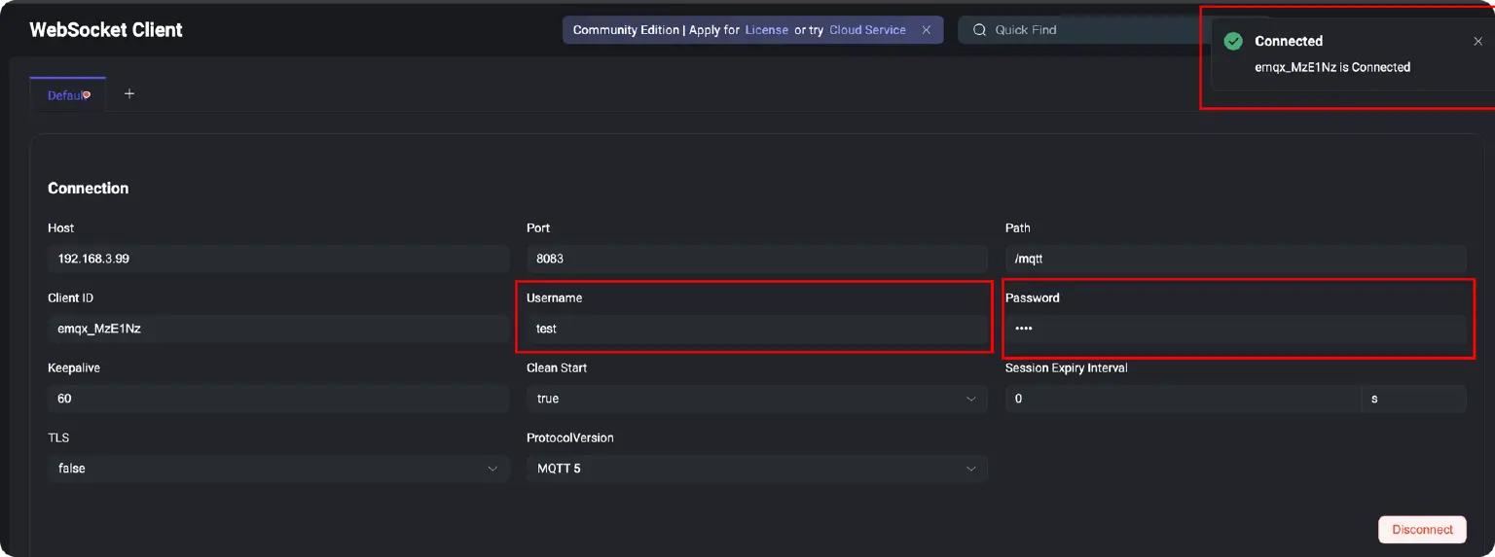Screen dimensions: 1495x557
Task: Add a new connection tab
Action: coord(129,94)
